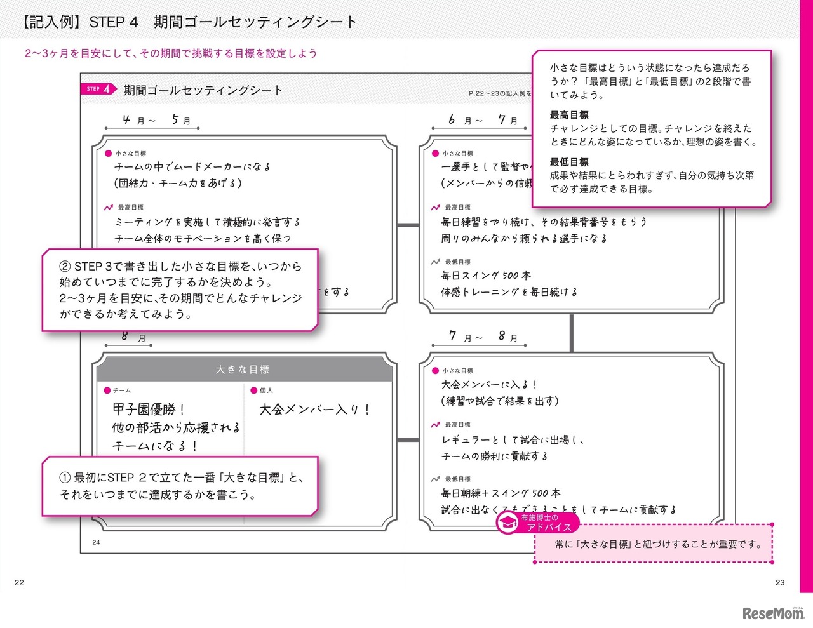Click the graduation cap advice icon
Screen dimensions: 813x628
507,523
